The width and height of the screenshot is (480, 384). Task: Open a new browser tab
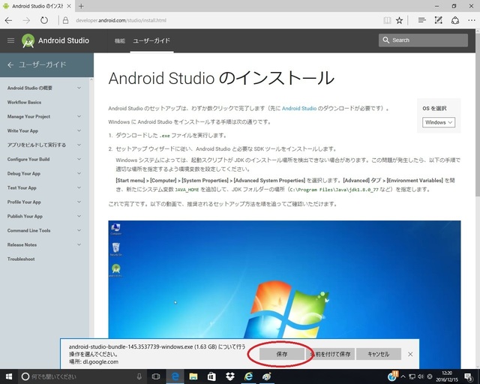pos(81,6)
